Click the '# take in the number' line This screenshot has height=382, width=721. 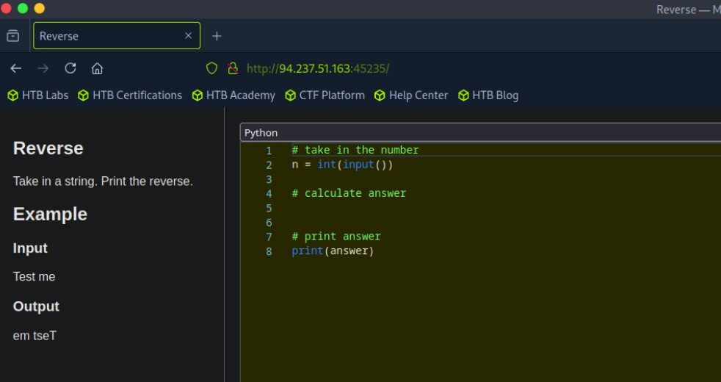pyautogui.click(x=355, y=150)
